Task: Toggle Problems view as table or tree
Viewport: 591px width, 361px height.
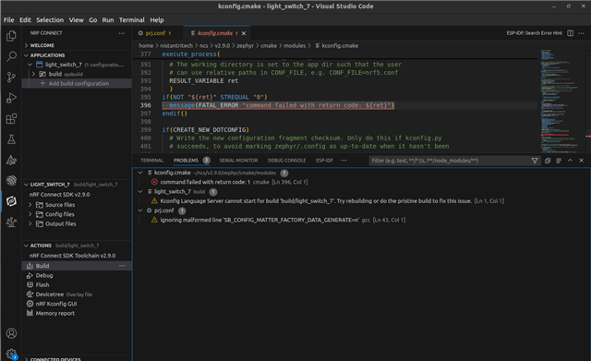Action: pyautogui.click(x=559, y=161)
